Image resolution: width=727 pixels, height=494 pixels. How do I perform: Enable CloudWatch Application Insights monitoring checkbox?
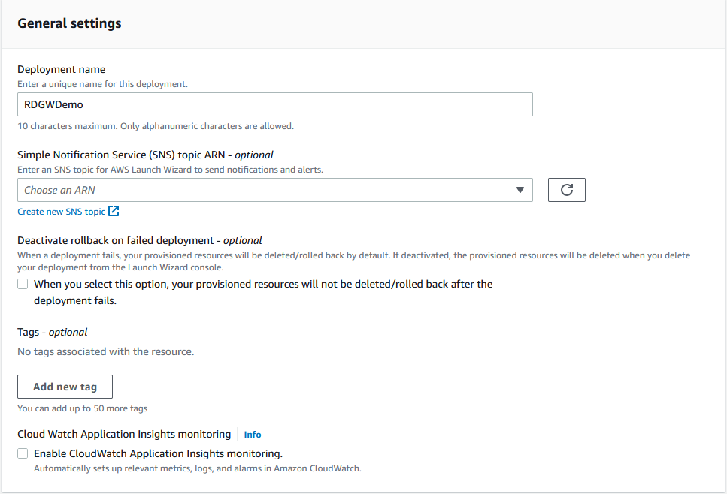[23, 453]
